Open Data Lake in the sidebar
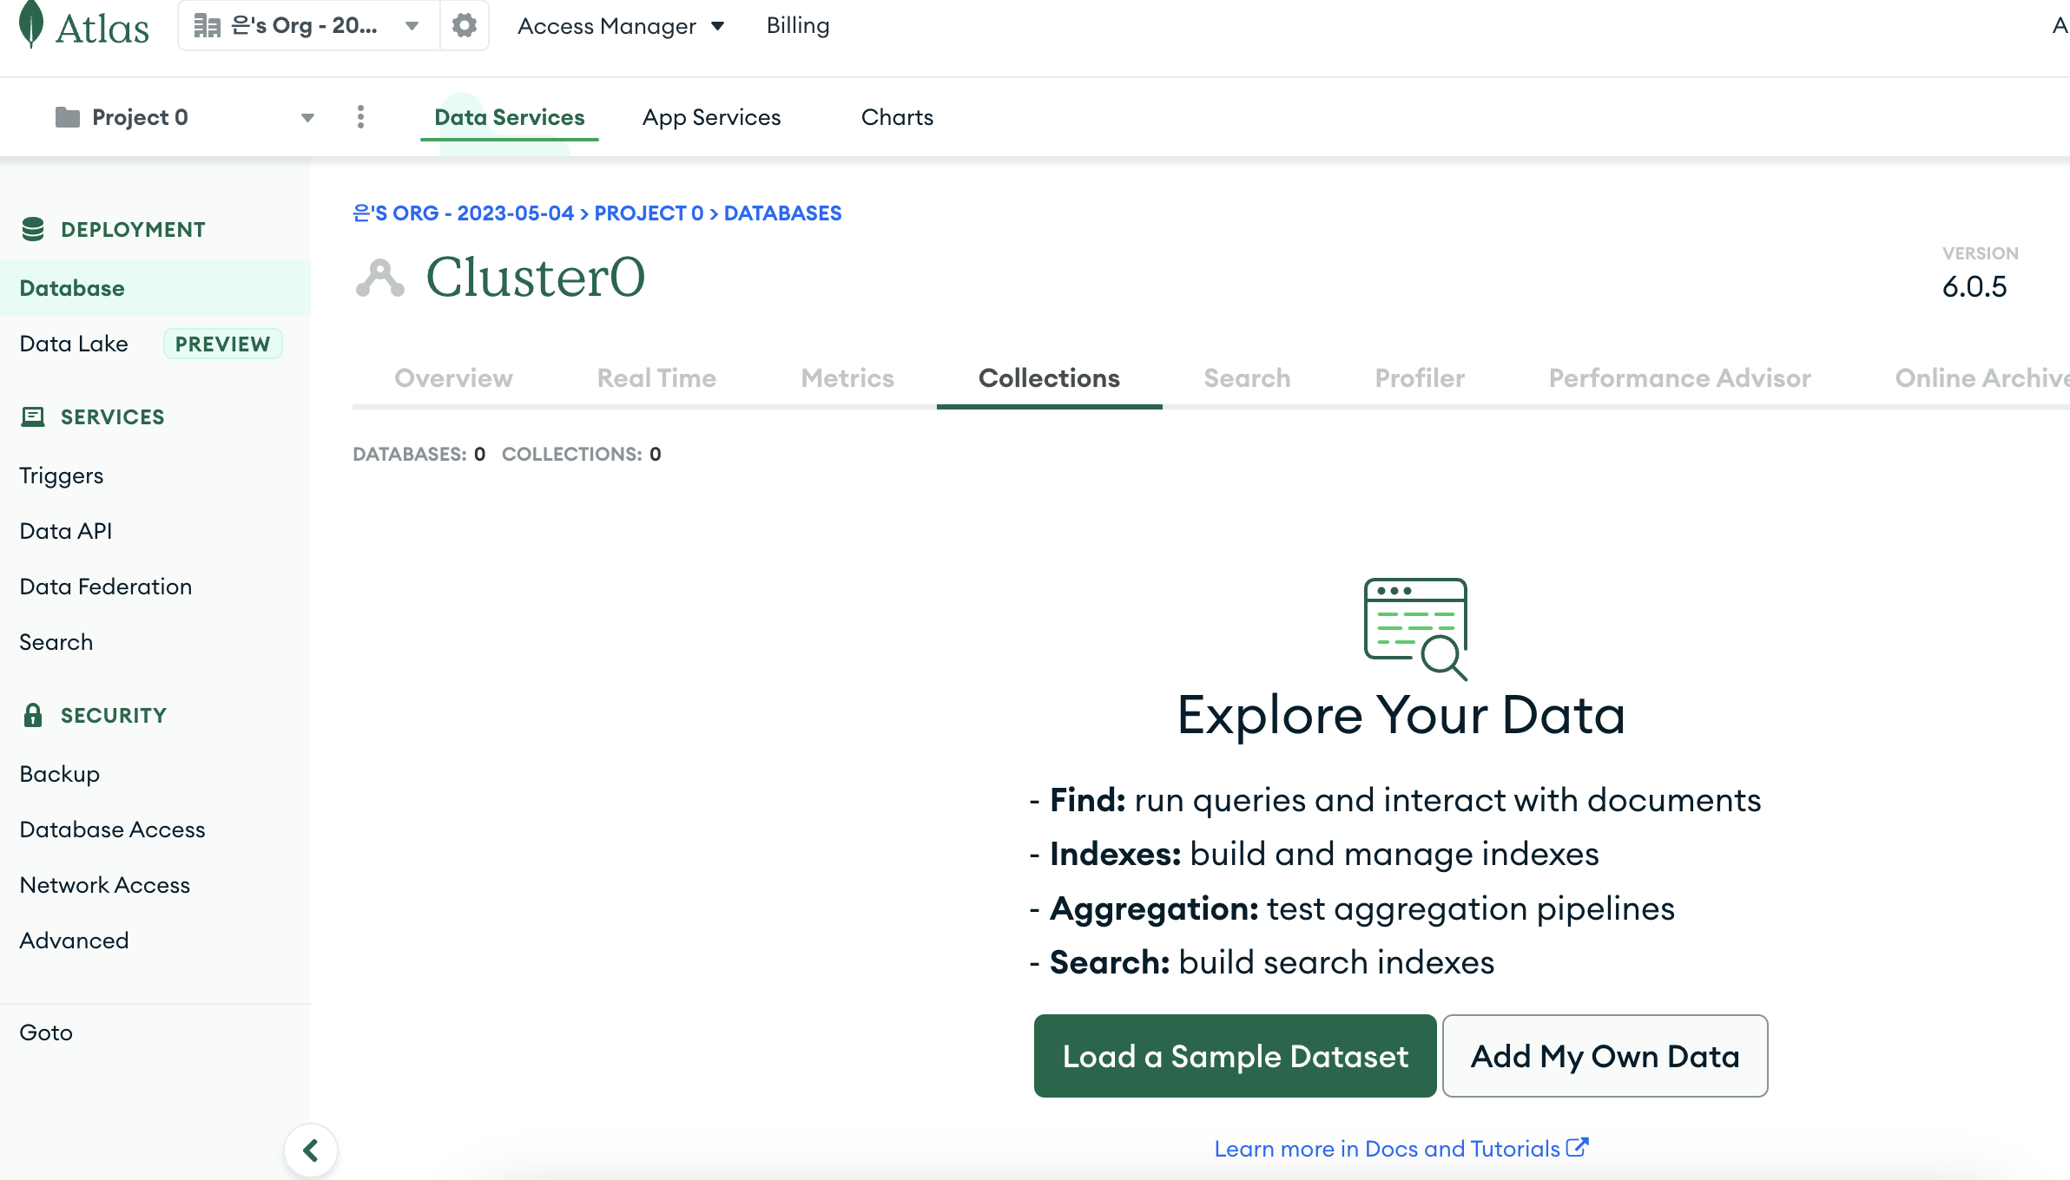This screenshot has width=2070, height=1180. pyautogui.click(x=74, y=344)
